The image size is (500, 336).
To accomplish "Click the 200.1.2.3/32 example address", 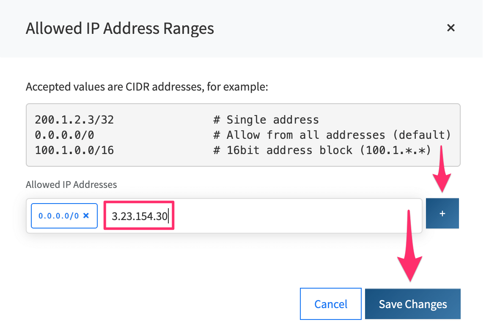I will click(x=74, y=120).
